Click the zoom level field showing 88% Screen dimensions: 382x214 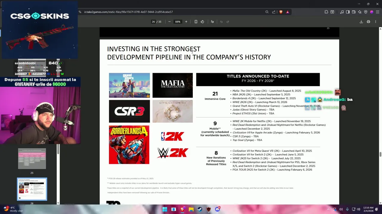click(x=178, y=22)
